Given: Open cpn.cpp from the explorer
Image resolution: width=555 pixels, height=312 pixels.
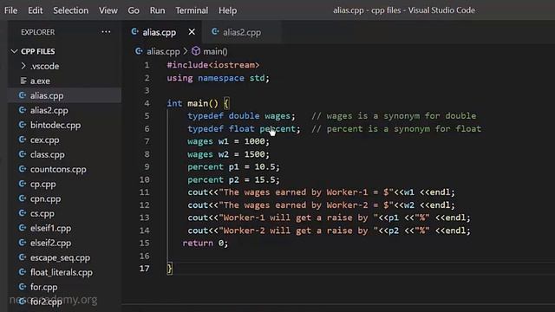Looking at the screenshot, I should click(46, 198).
